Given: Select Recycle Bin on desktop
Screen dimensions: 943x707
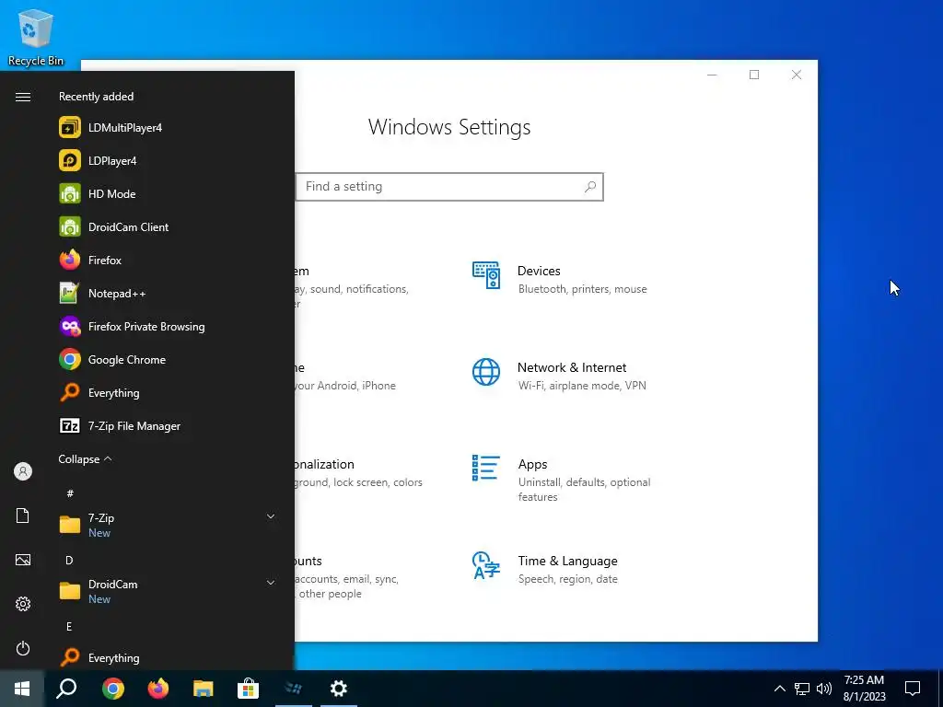Looking at the screenshot, I should pos(36,37).
